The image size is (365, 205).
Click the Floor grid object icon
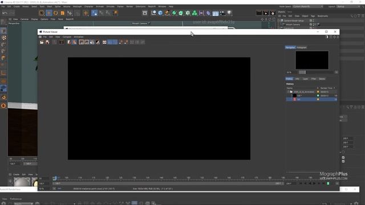coord(216,13)
